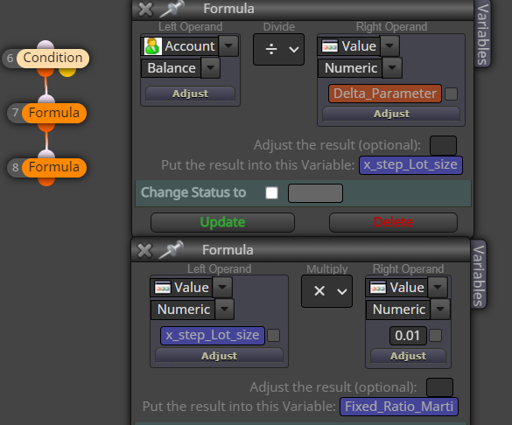Screen dimensions: 512x425
Task: Click the x_step_Lot_size left operand field
Action: (x=213, y=336)
